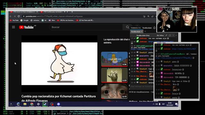Open Steam from the taskbar
Viewport: 205px width, 115px height.
pyautogui.click(x=45, y=104)
